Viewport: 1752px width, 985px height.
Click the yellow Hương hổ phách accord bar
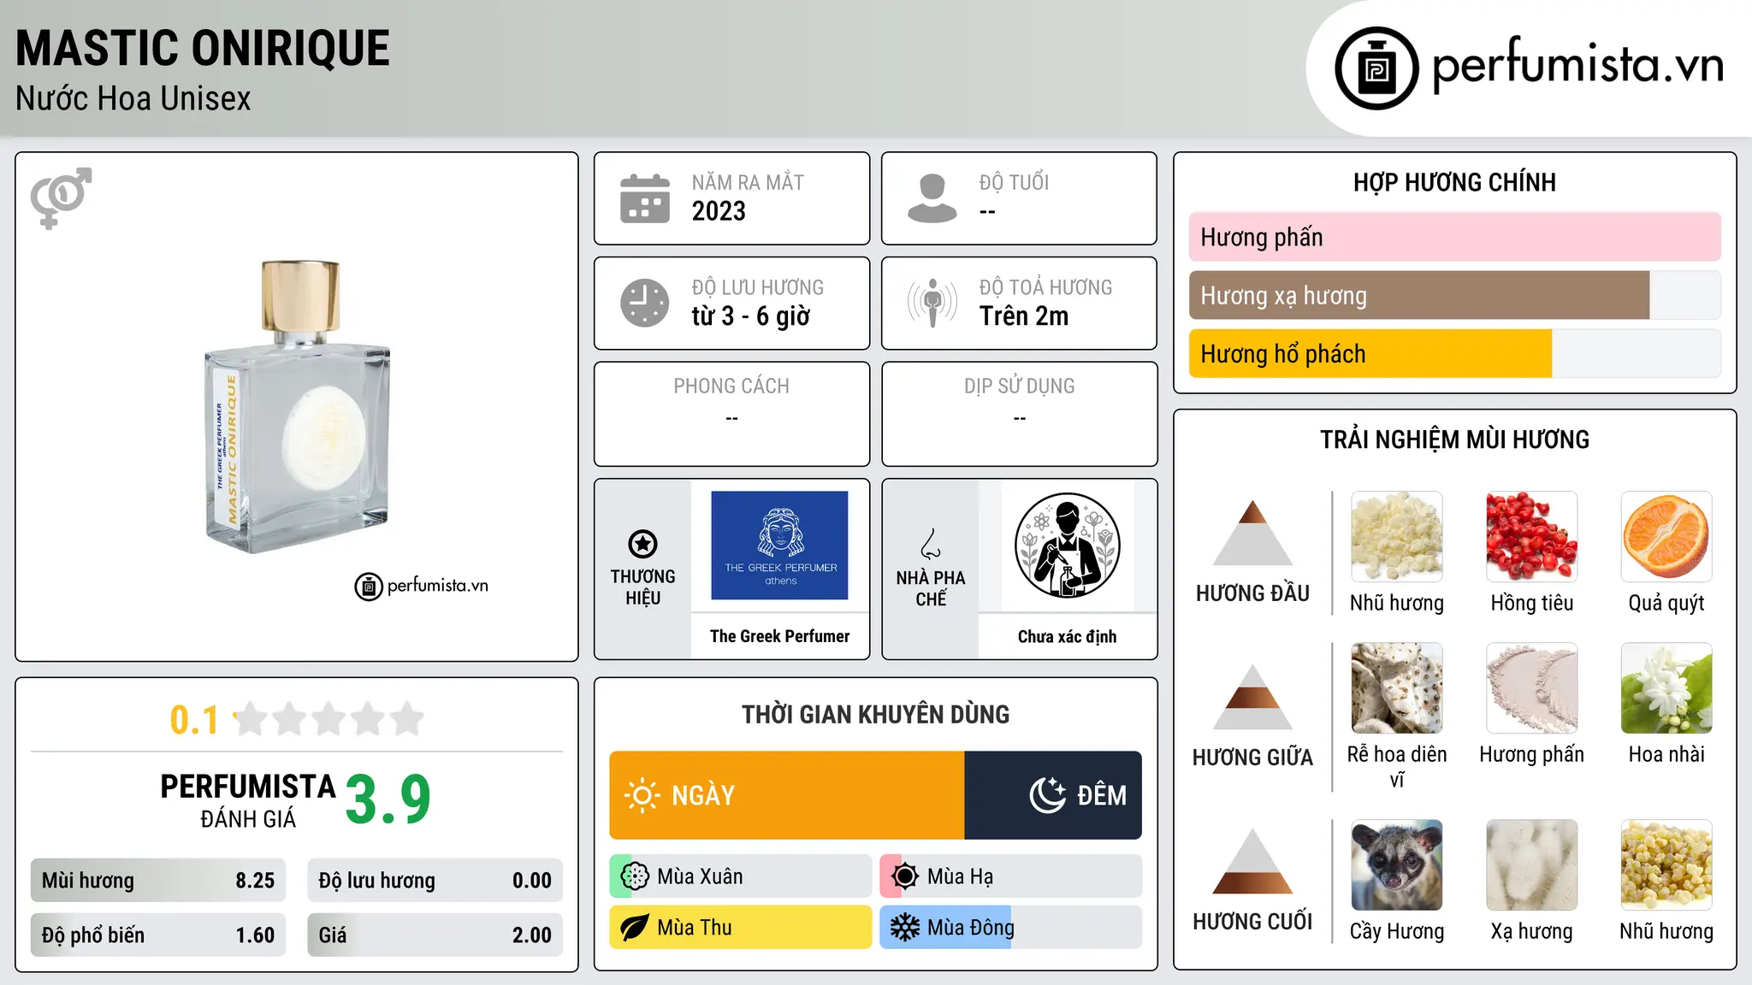click(1370, 353)
